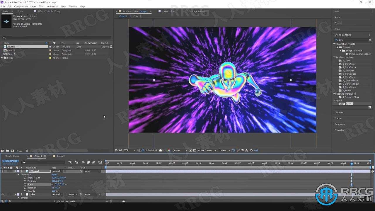Open blending mode dropdown for 28.png layer
This screenshot has height=211, width=375.
click(57, 171)
